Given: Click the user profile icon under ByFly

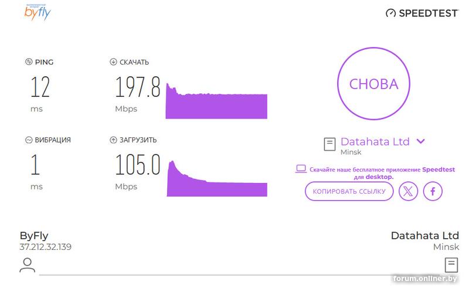Looking at the screenshot, I should coord(27,265).
